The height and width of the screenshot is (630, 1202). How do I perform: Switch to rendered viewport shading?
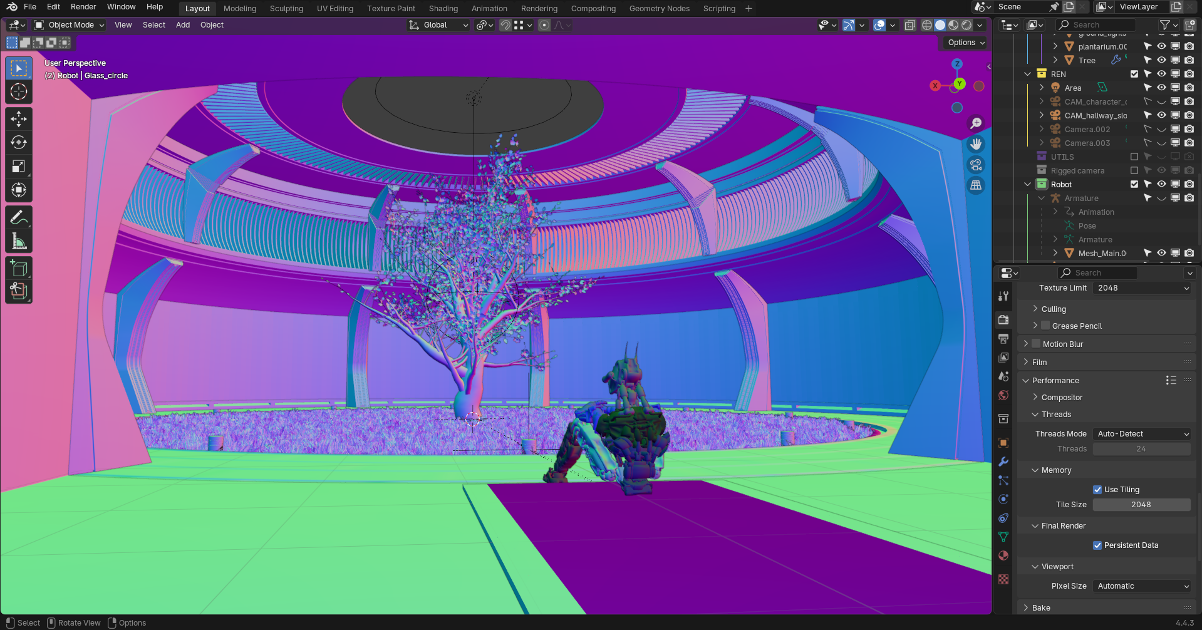[x=966, y=25]
